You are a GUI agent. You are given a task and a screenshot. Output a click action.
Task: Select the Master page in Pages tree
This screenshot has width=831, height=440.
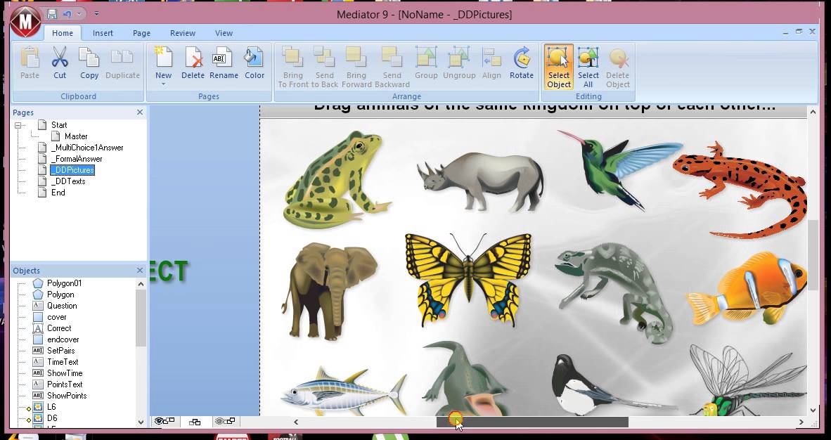click(76, 136)
